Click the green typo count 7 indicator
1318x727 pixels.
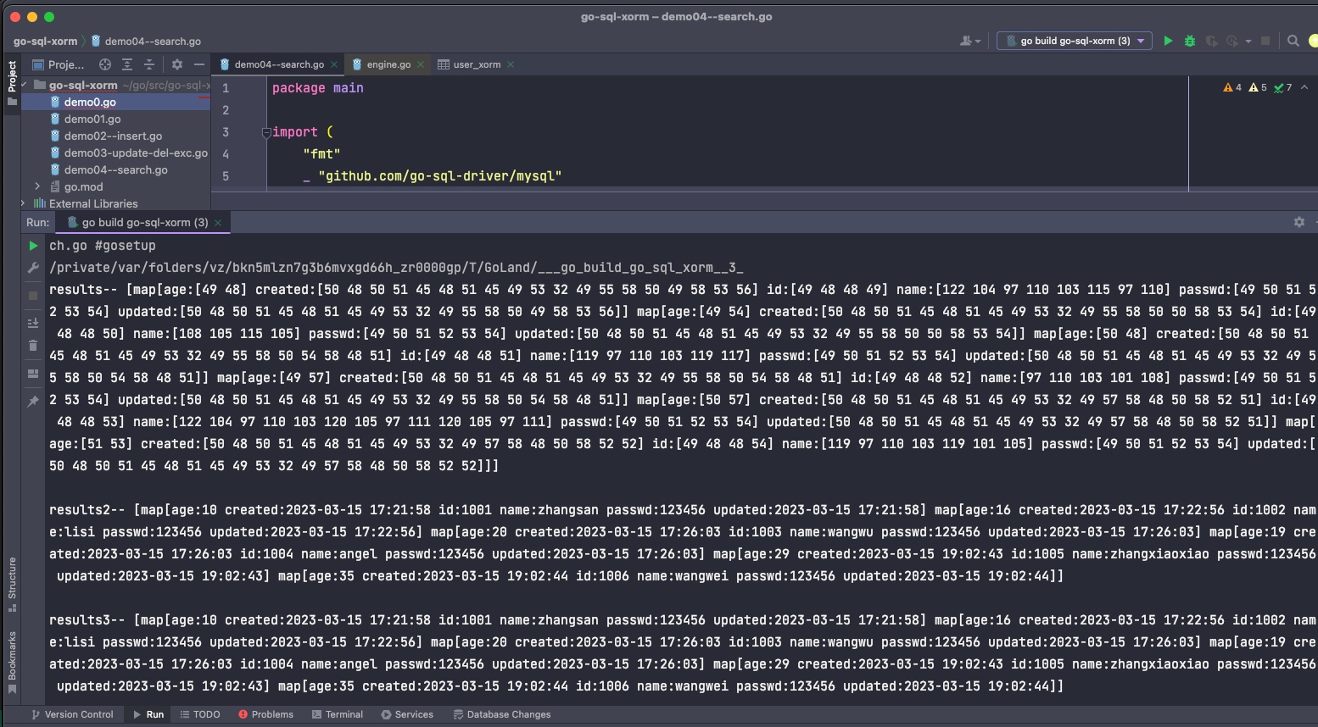(1283, 87)
